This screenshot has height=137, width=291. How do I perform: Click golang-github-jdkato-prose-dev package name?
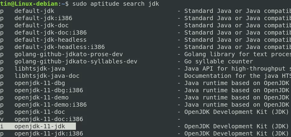(x=69, y=54)
